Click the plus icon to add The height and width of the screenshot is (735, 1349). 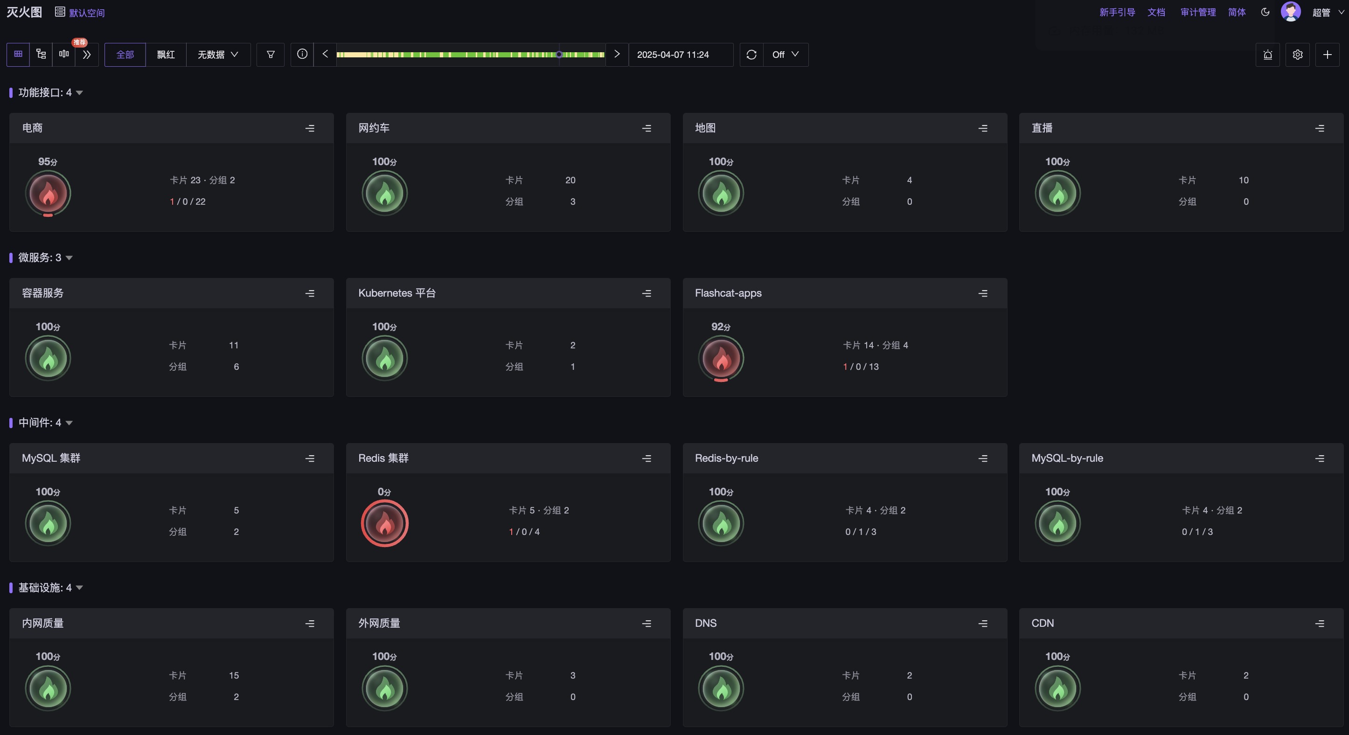(x=1327, y=55)
